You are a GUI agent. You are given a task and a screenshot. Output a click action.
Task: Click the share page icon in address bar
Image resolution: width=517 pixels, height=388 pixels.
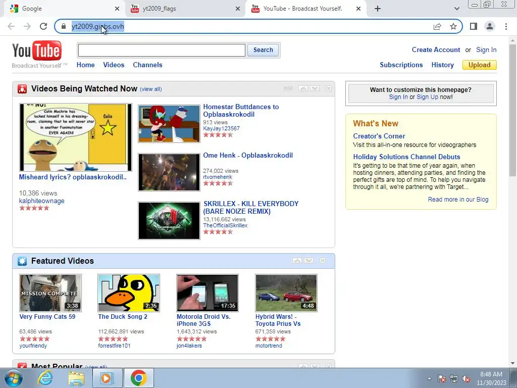[437, 26]
